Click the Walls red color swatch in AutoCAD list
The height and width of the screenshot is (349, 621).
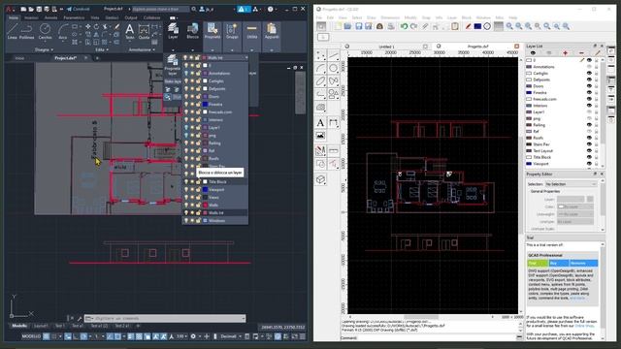coord(205,205)
